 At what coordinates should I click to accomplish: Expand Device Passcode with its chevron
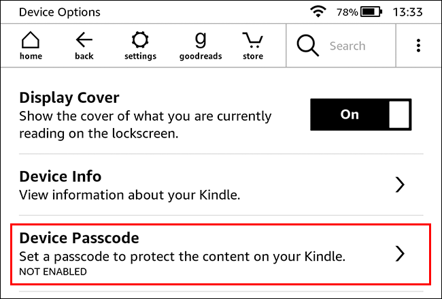pyautogui.click(x=400, y=254)
